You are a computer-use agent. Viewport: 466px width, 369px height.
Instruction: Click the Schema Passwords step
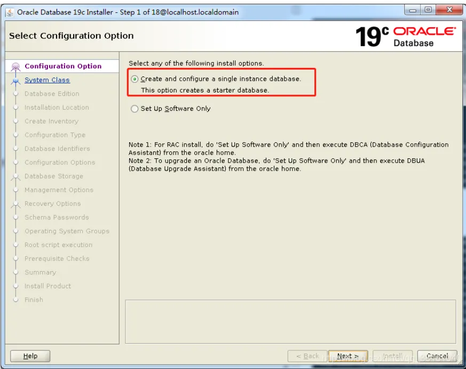(57, 217)
